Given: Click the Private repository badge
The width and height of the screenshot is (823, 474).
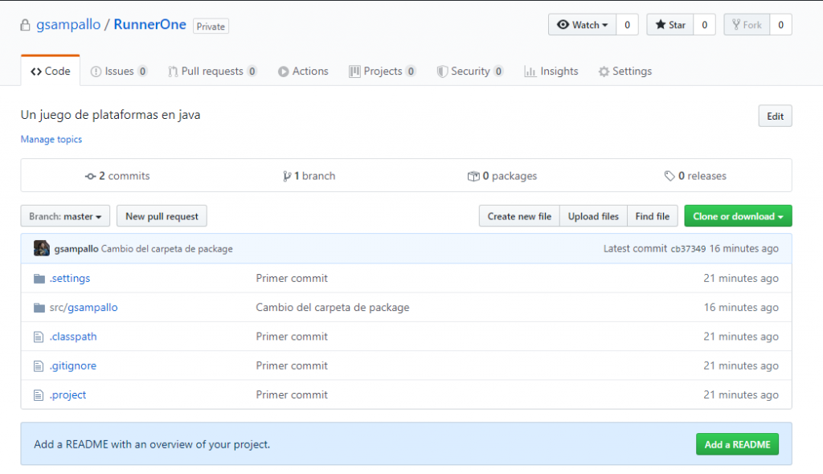Looking at the screenshot, I should 211,27.
